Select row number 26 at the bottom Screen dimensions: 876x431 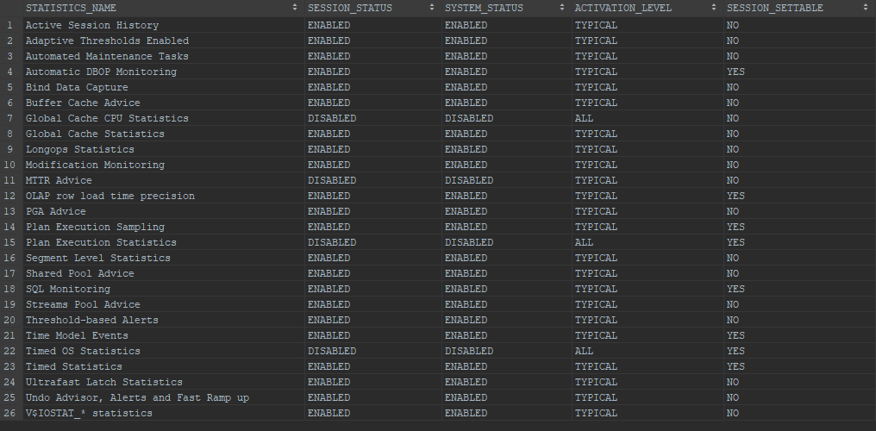[9, 413]
